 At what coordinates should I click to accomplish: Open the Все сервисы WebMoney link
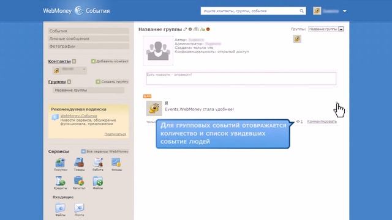[105, 152]
